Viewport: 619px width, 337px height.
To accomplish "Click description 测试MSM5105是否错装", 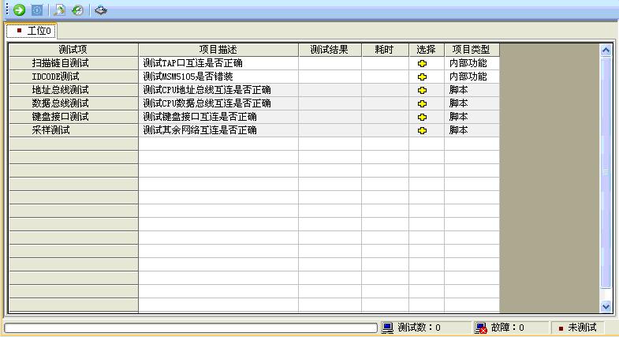I will (x=188, y=77).
